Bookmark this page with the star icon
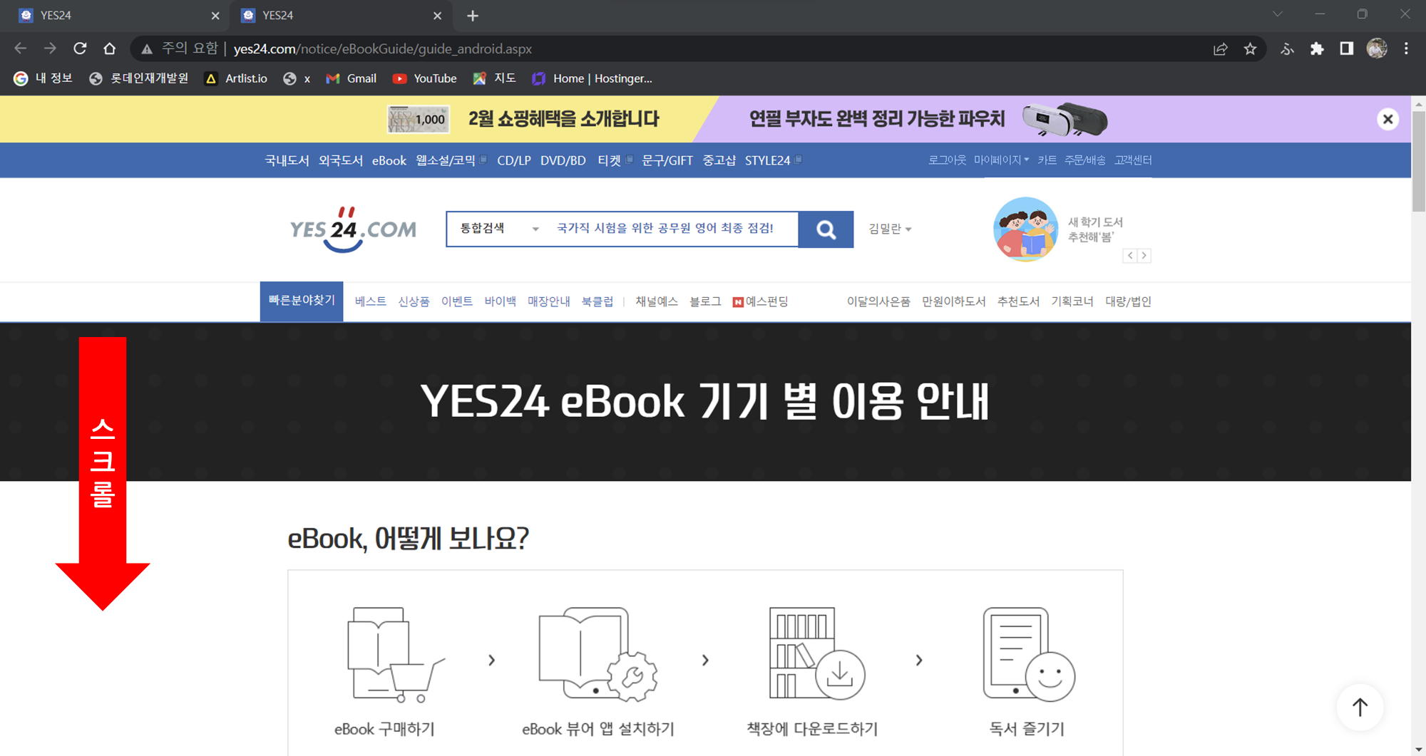Viewport: 1426px width, 756px height. pyautogui.click(x=1250, y=48)
